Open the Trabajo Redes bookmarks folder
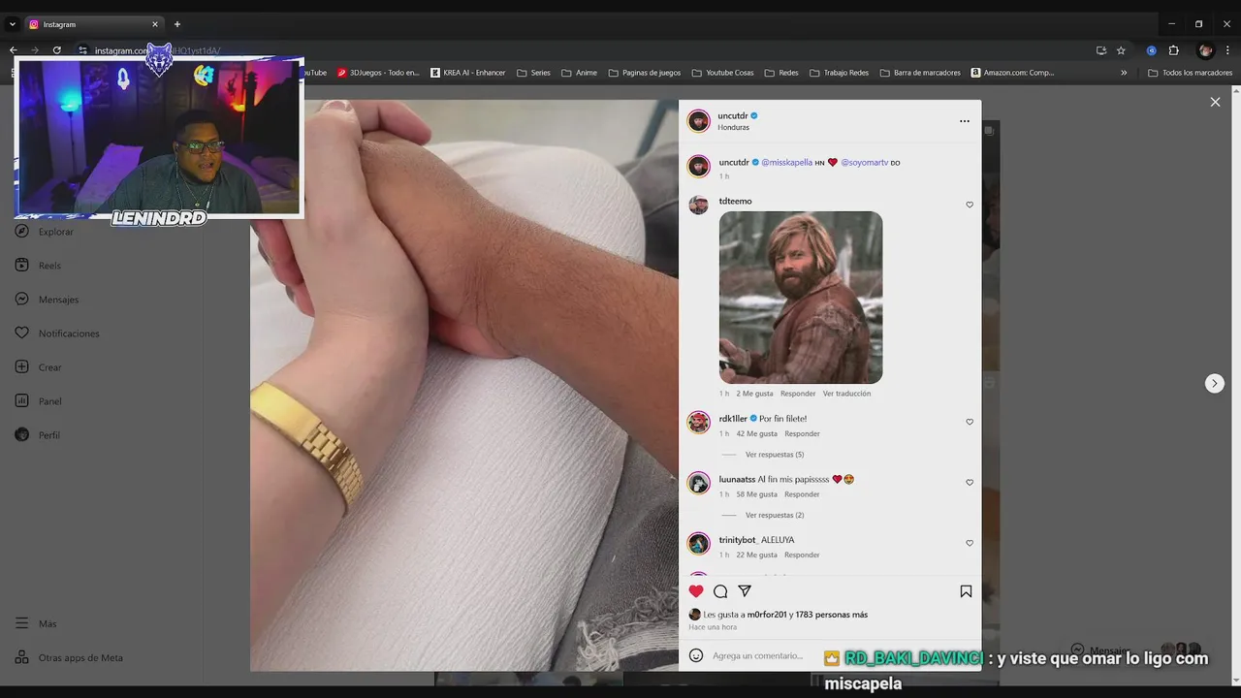 (839, 73)
